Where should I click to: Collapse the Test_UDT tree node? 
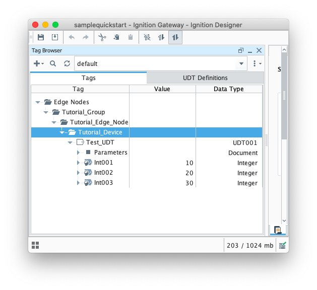[71, 142]
